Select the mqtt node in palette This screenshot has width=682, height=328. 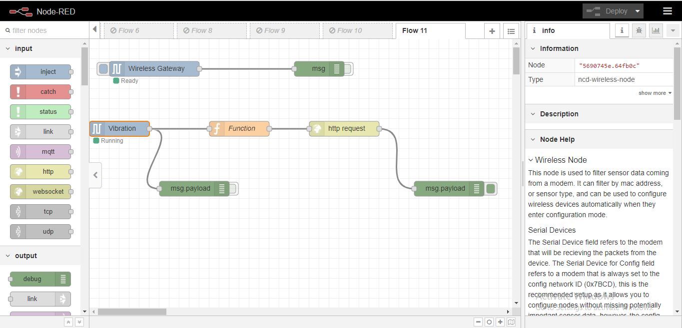point(40,152)
